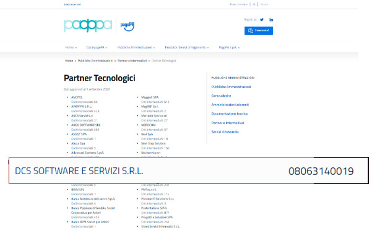The width and height of the screenshot is (372, 230).
Task: Open the Twitter profile icon
Action: [262, 20]
